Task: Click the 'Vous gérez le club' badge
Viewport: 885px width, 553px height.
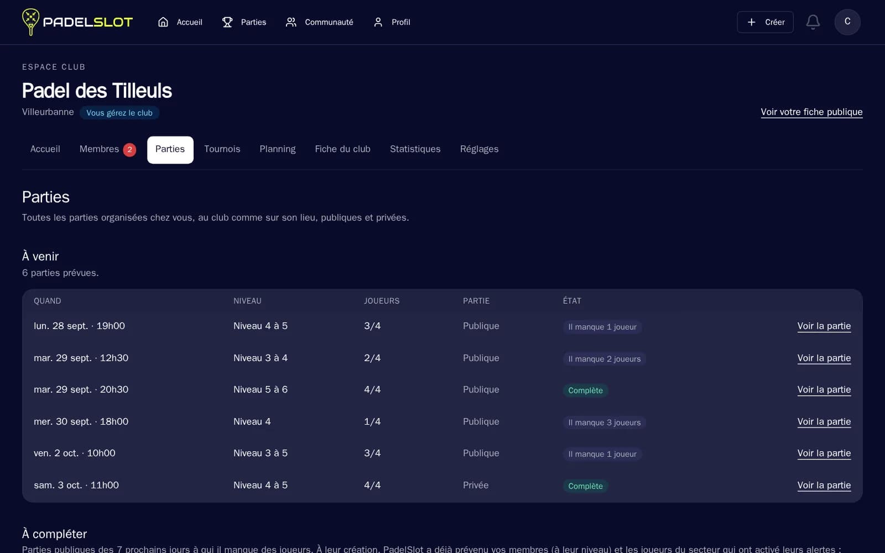Action: 119,113
